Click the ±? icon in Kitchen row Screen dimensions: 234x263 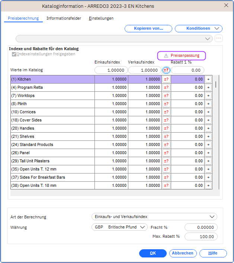[x=166, y=79]
